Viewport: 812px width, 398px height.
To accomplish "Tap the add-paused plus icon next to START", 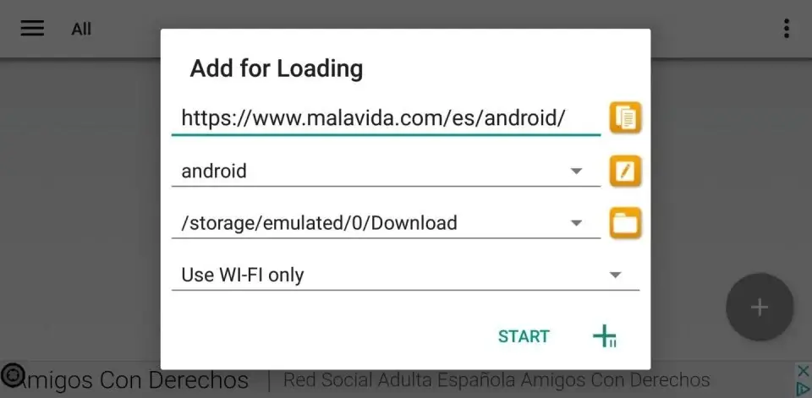I will click(x=604, y=336).
